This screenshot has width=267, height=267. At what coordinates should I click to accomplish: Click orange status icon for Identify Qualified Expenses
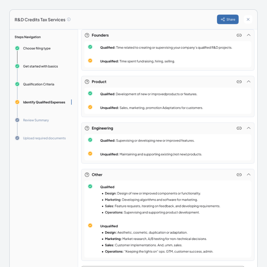17,102
